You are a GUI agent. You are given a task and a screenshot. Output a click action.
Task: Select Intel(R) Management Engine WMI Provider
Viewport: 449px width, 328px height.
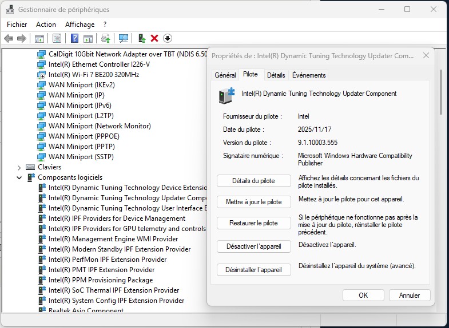coord(113,239)
